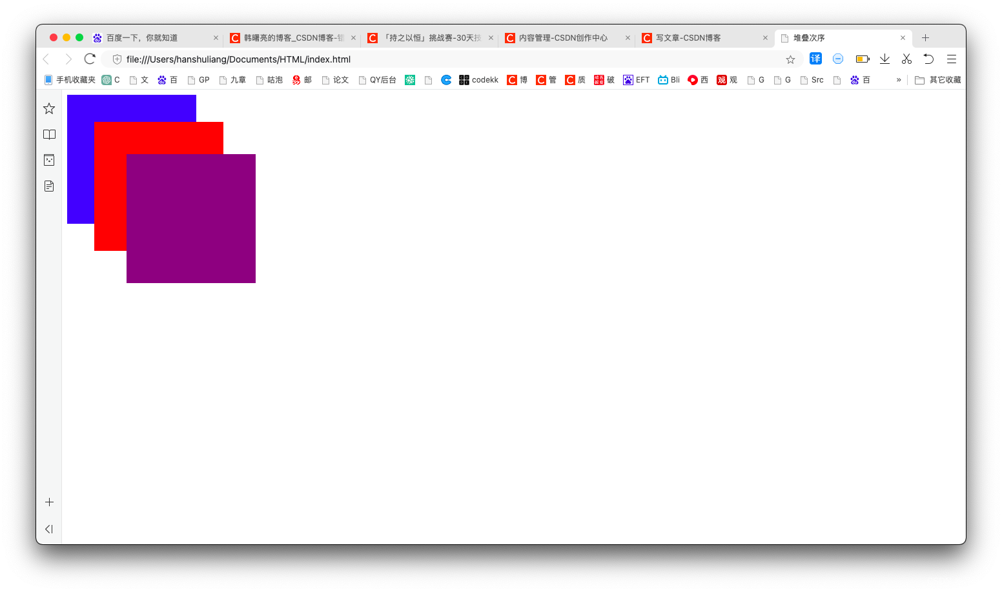Image resolution: width=1002 pixels, height=592 pixels.
Task: Open the CSDN 博 bookmark
Action: tap(517, 80)
